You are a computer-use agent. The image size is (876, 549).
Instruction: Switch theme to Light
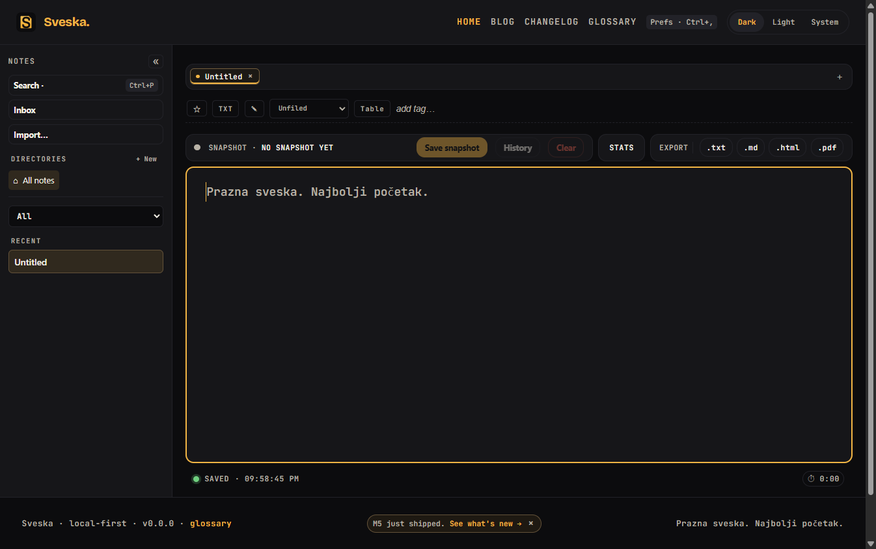click(x=784, y=22)
